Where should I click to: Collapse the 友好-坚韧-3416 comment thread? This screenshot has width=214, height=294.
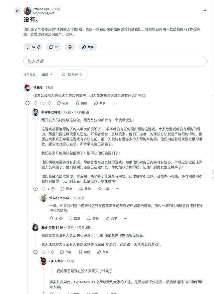35,252
